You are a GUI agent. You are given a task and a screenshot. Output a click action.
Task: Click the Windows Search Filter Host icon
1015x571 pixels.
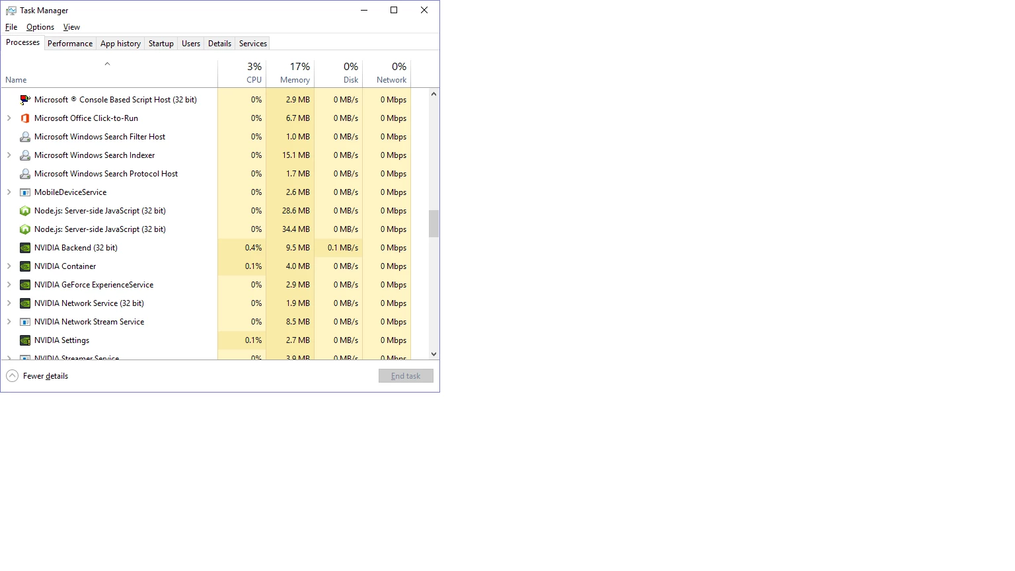pos(25,137)
